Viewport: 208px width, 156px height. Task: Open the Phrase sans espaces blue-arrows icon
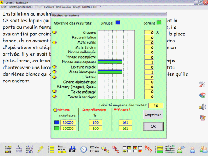coord(73,149)
